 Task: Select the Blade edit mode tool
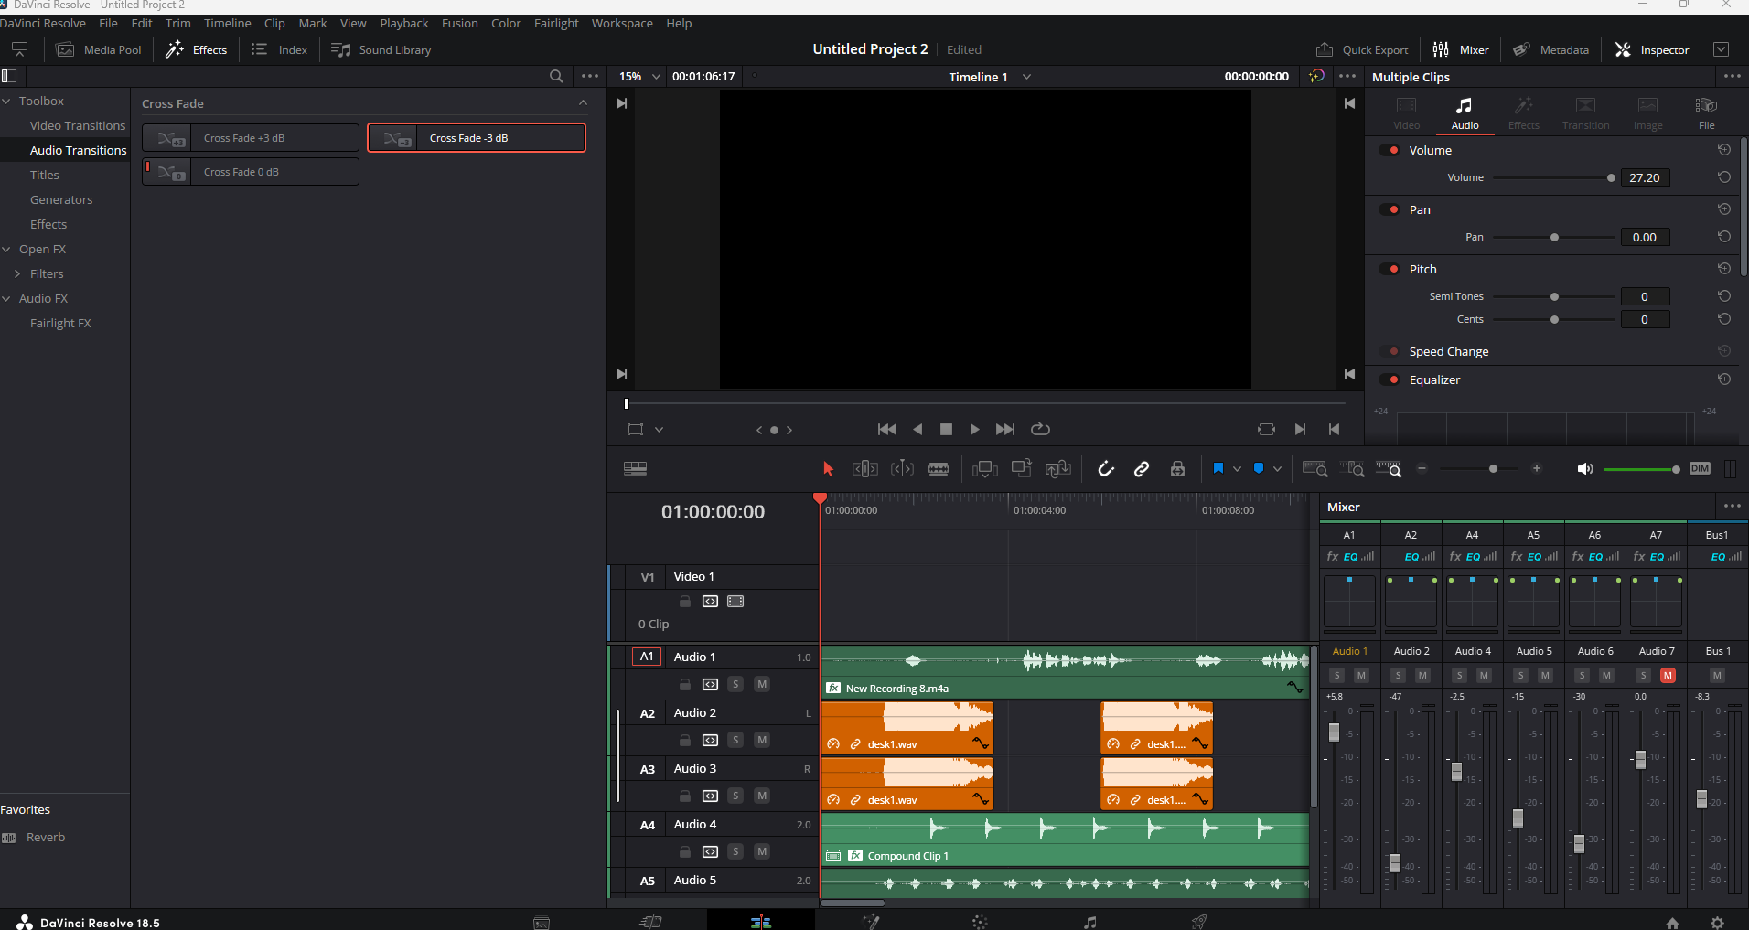coord(939,469)
